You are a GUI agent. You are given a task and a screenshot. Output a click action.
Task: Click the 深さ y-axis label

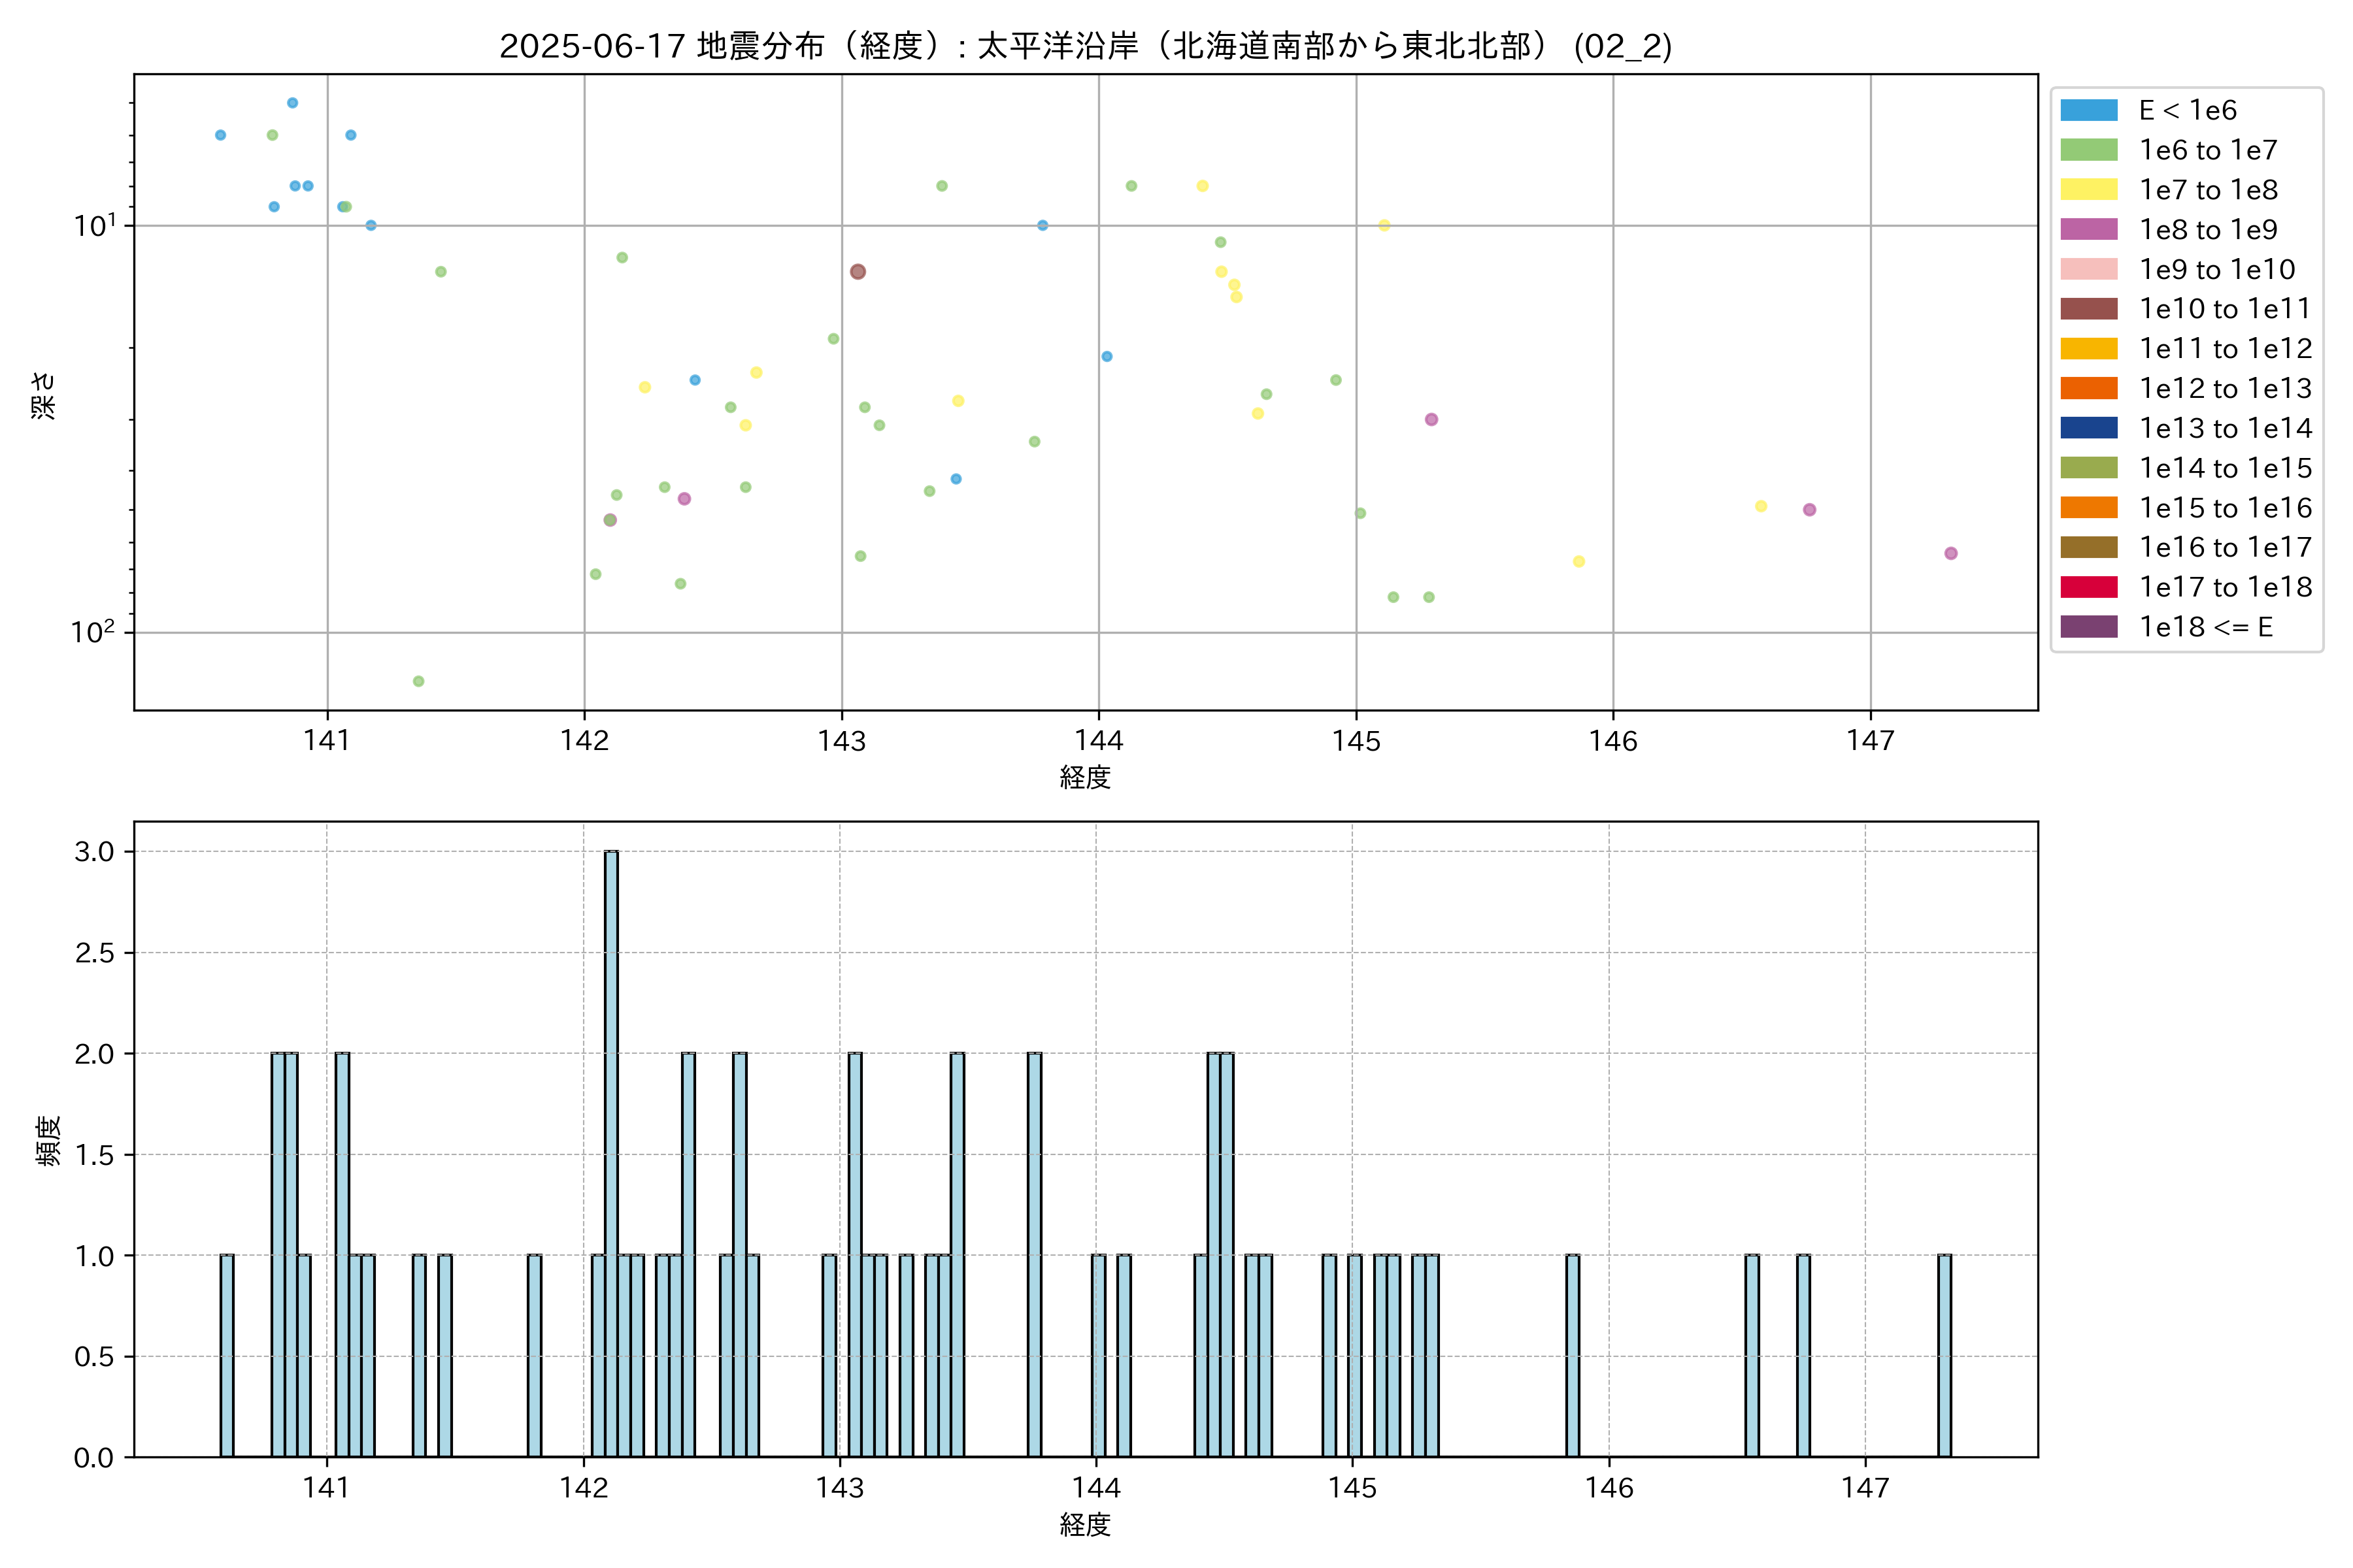point(44,395)
